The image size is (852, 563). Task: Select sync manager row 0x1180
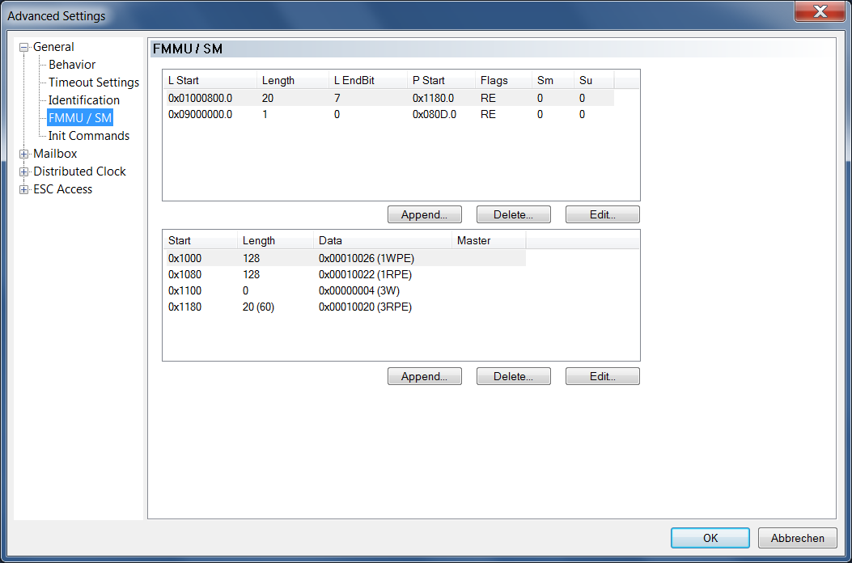[x=345, y=307]
